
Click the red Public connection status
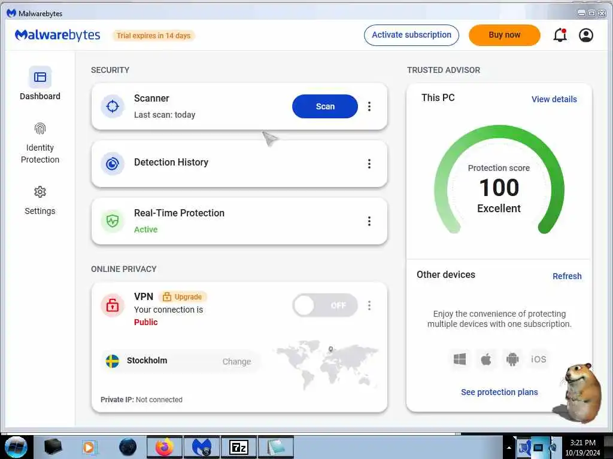(146, 322)
